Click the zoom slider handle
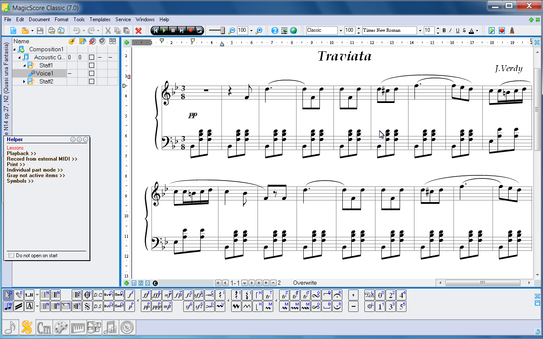This screenshot has width=543, height=339. coord(222,31)
